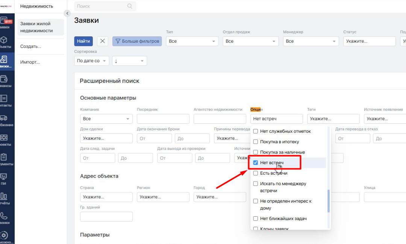Collapse the side panel with the chevron arrow
Image resolution: width=406 pixels, height=244 pixels.
(68, 13)
